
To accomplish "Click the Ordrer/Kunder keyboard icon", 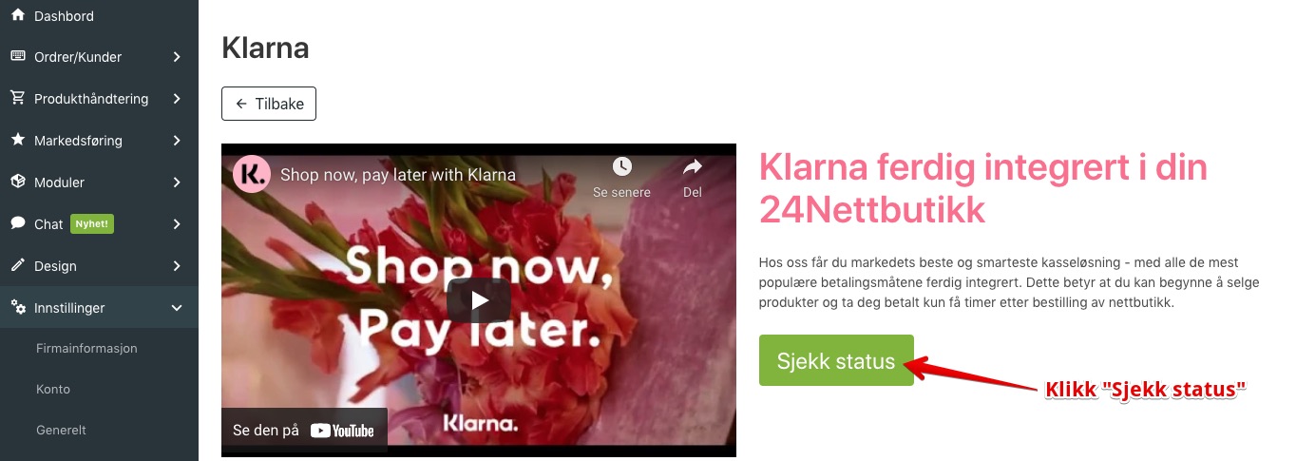I will [x=18, y=56].
